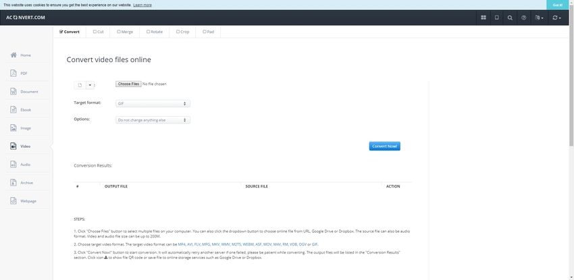574x280 pixels.
Task: Toggle the Merge checkbox tab
Action: click(x=125, y=31)
